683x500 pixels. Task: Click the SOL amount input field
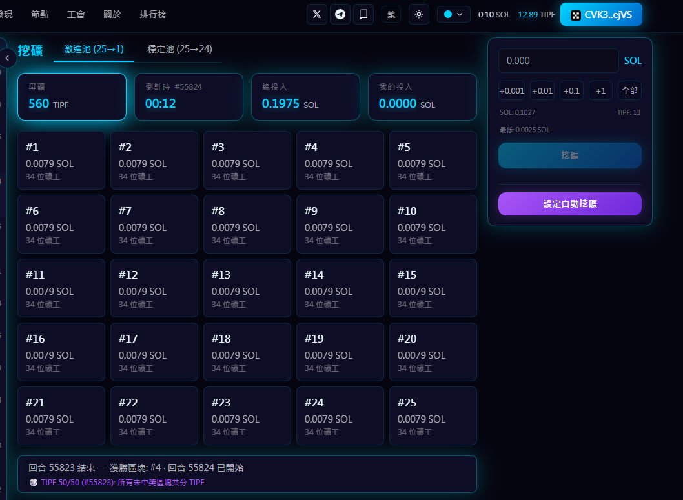558,61
